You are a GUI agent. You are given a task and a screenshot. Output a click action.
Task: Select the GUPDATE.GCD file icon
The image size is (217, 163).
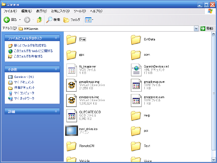point(72,116)
